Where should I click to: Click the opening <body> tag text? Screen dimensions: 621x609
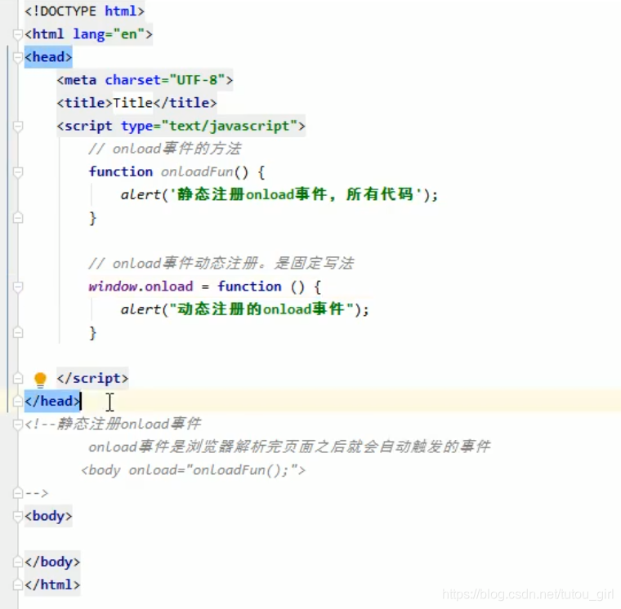pos(48,516)
